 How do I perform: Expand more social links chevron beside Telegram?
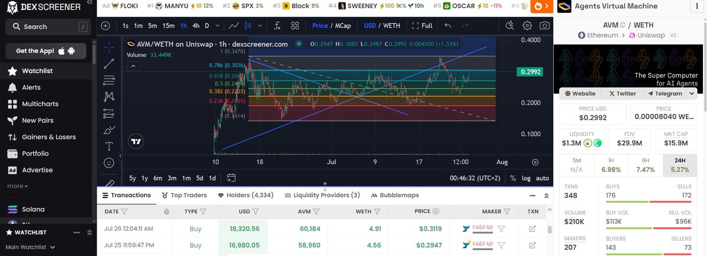[691, 93]
